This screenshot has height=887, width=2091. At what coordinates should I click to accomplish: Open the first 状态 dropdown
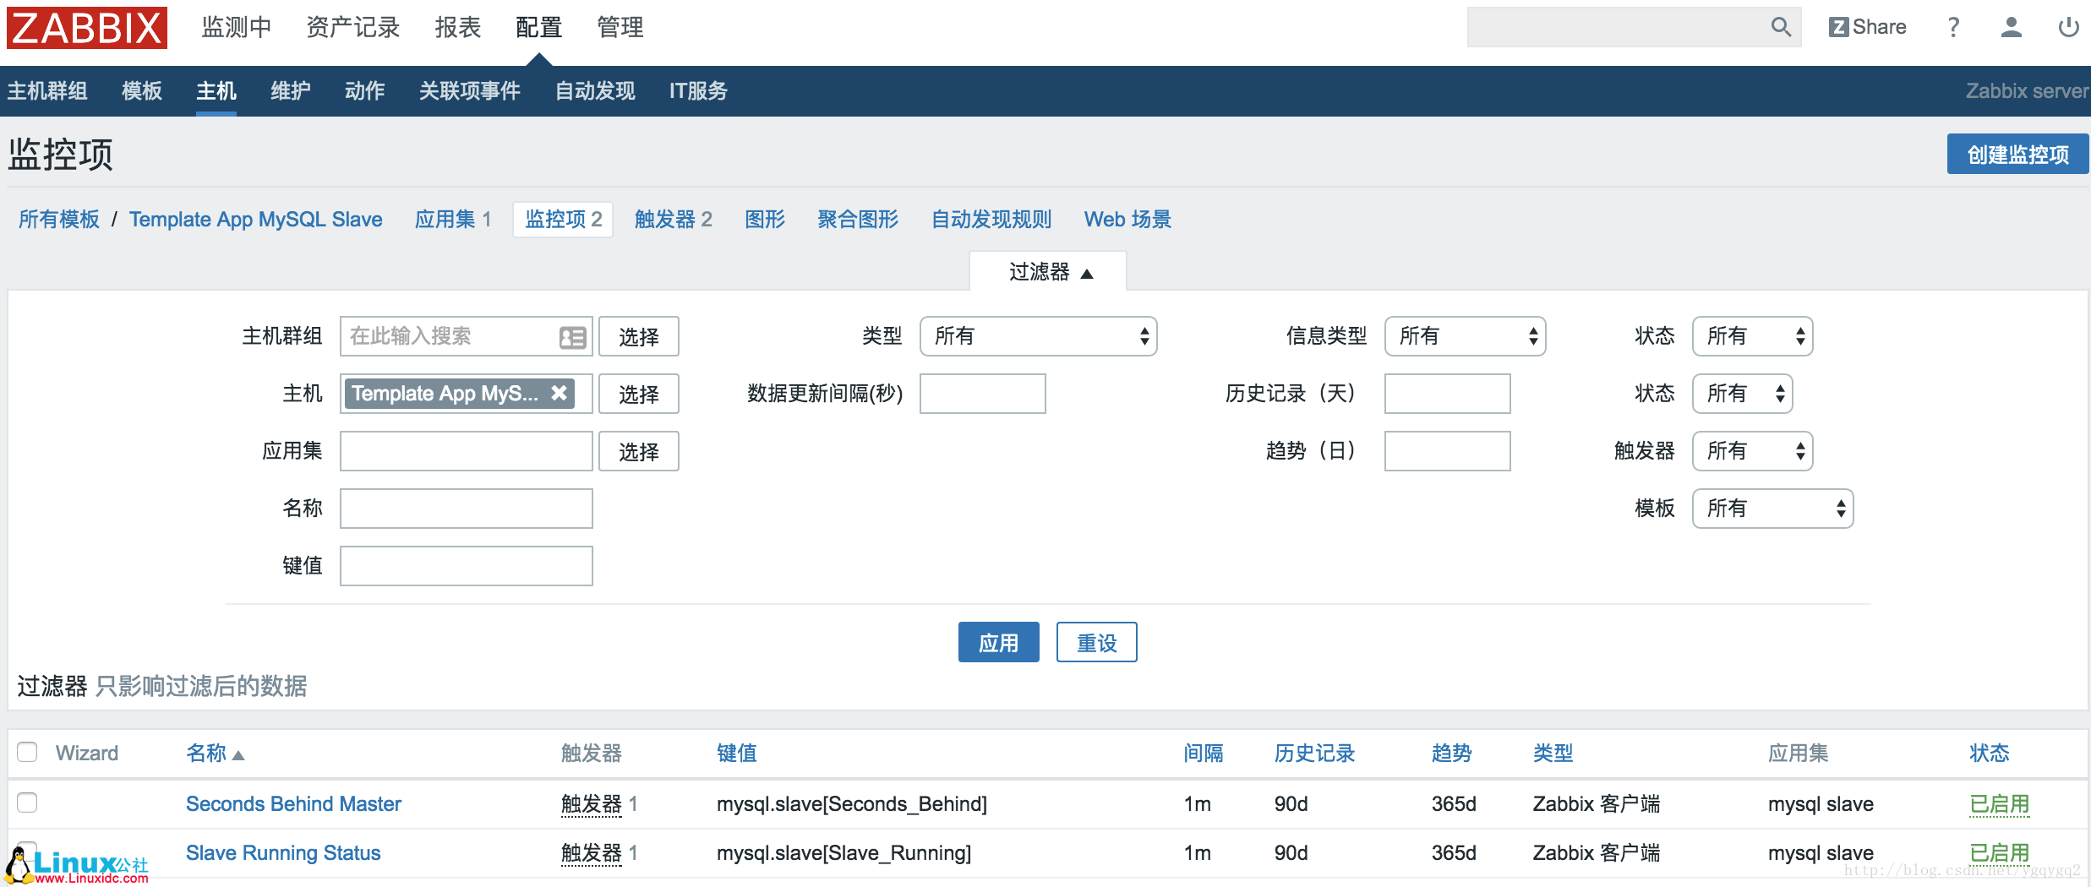pyautogui.click(x=1752, y=336)
